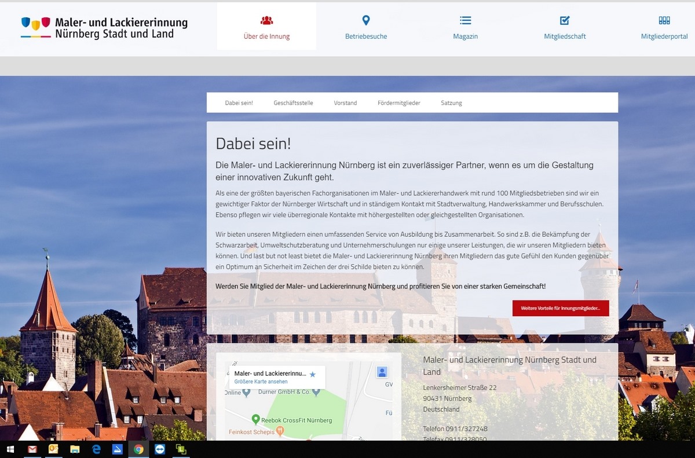Screen dimensions: 695x458
Task: Click the Betriebesuche map pin icon
Action: [366, 20]
